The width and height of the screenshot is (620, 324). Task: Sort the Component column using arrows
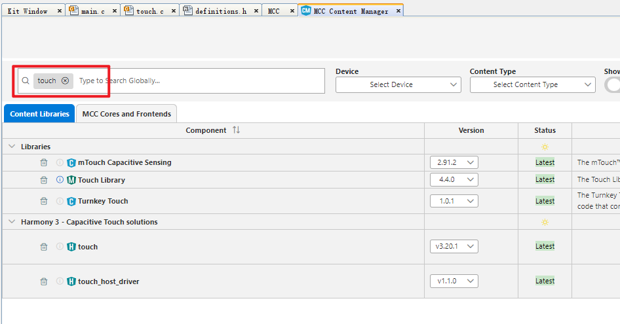tap(236, 130)
